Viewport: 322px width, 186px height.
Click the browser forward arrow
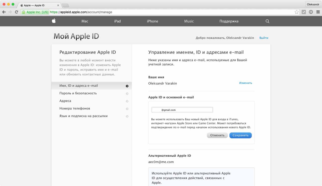pos(10,12)
